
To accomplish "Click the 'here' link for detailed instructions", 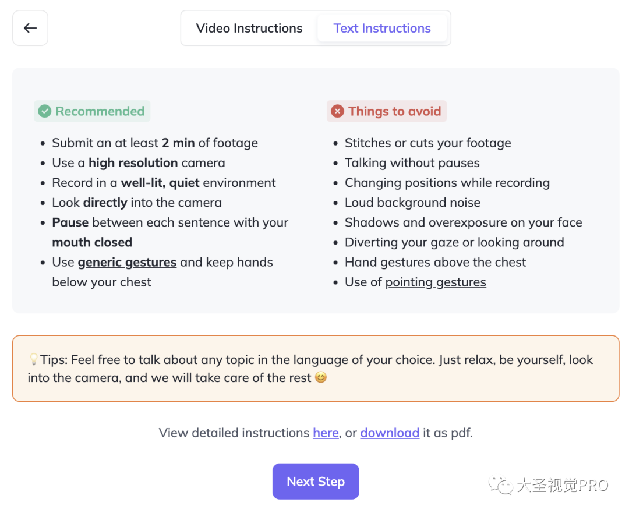I will point(325,433).
